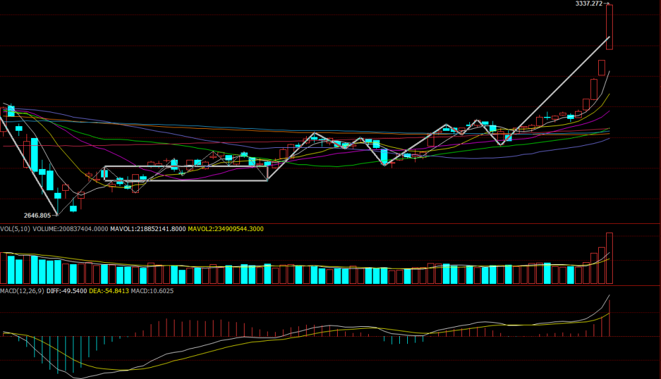The width and height of the screenshot is (661, 379).
Task: Click the MAVOL1:218852141.8000 value
Action: pyautogui.click(x=148, y=228)
